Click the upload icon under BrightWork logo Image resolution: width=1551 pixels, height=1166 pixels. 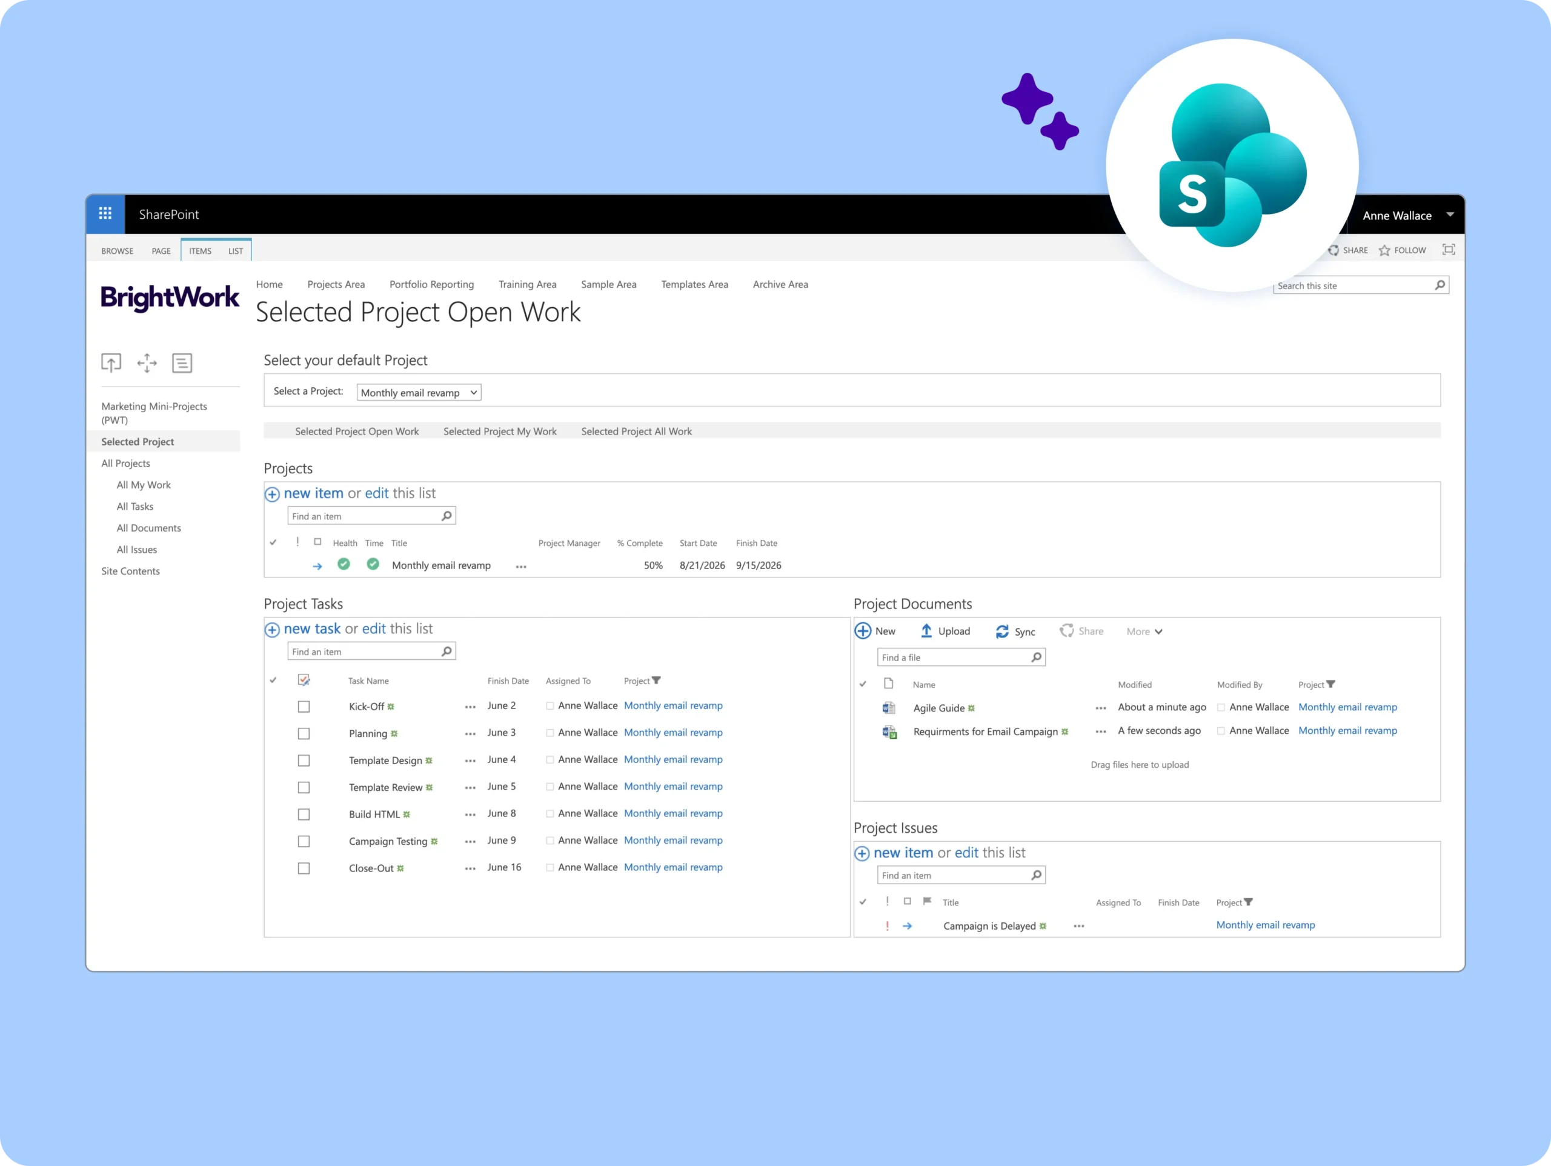coord(111,363)
